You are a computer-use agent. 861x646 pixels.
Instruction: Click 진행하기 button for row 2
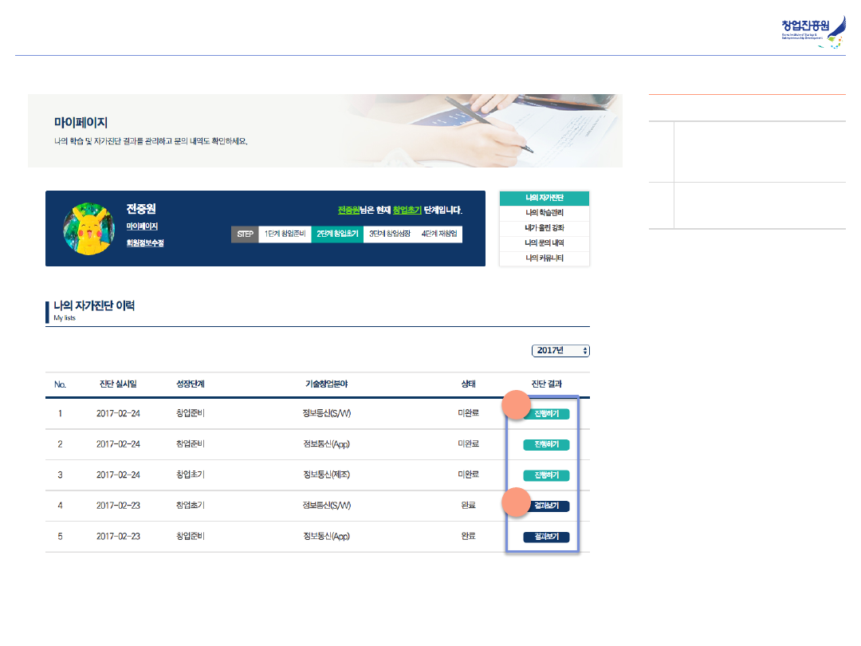point(546,444)
